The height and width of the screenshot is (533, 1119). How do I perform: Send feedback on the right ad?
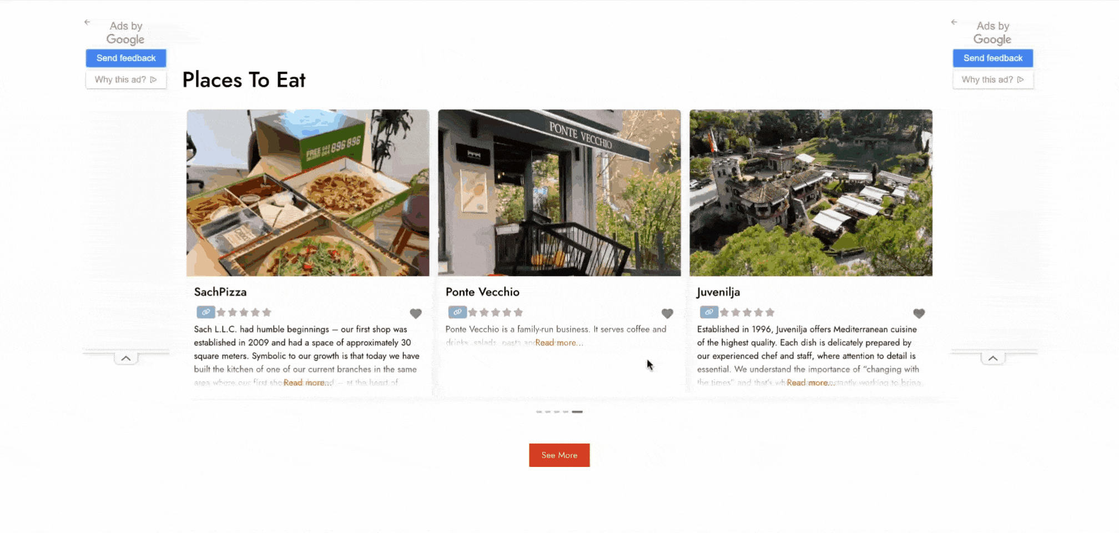pos(993,58)
